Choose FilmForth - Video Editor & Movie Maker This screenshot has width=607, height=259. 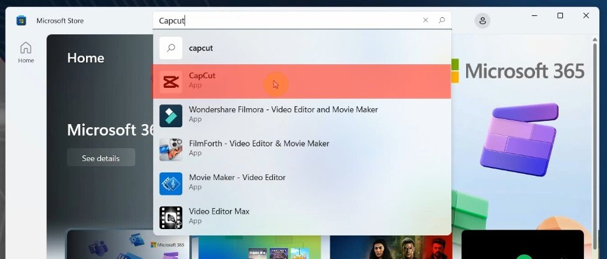coord(302,150)
